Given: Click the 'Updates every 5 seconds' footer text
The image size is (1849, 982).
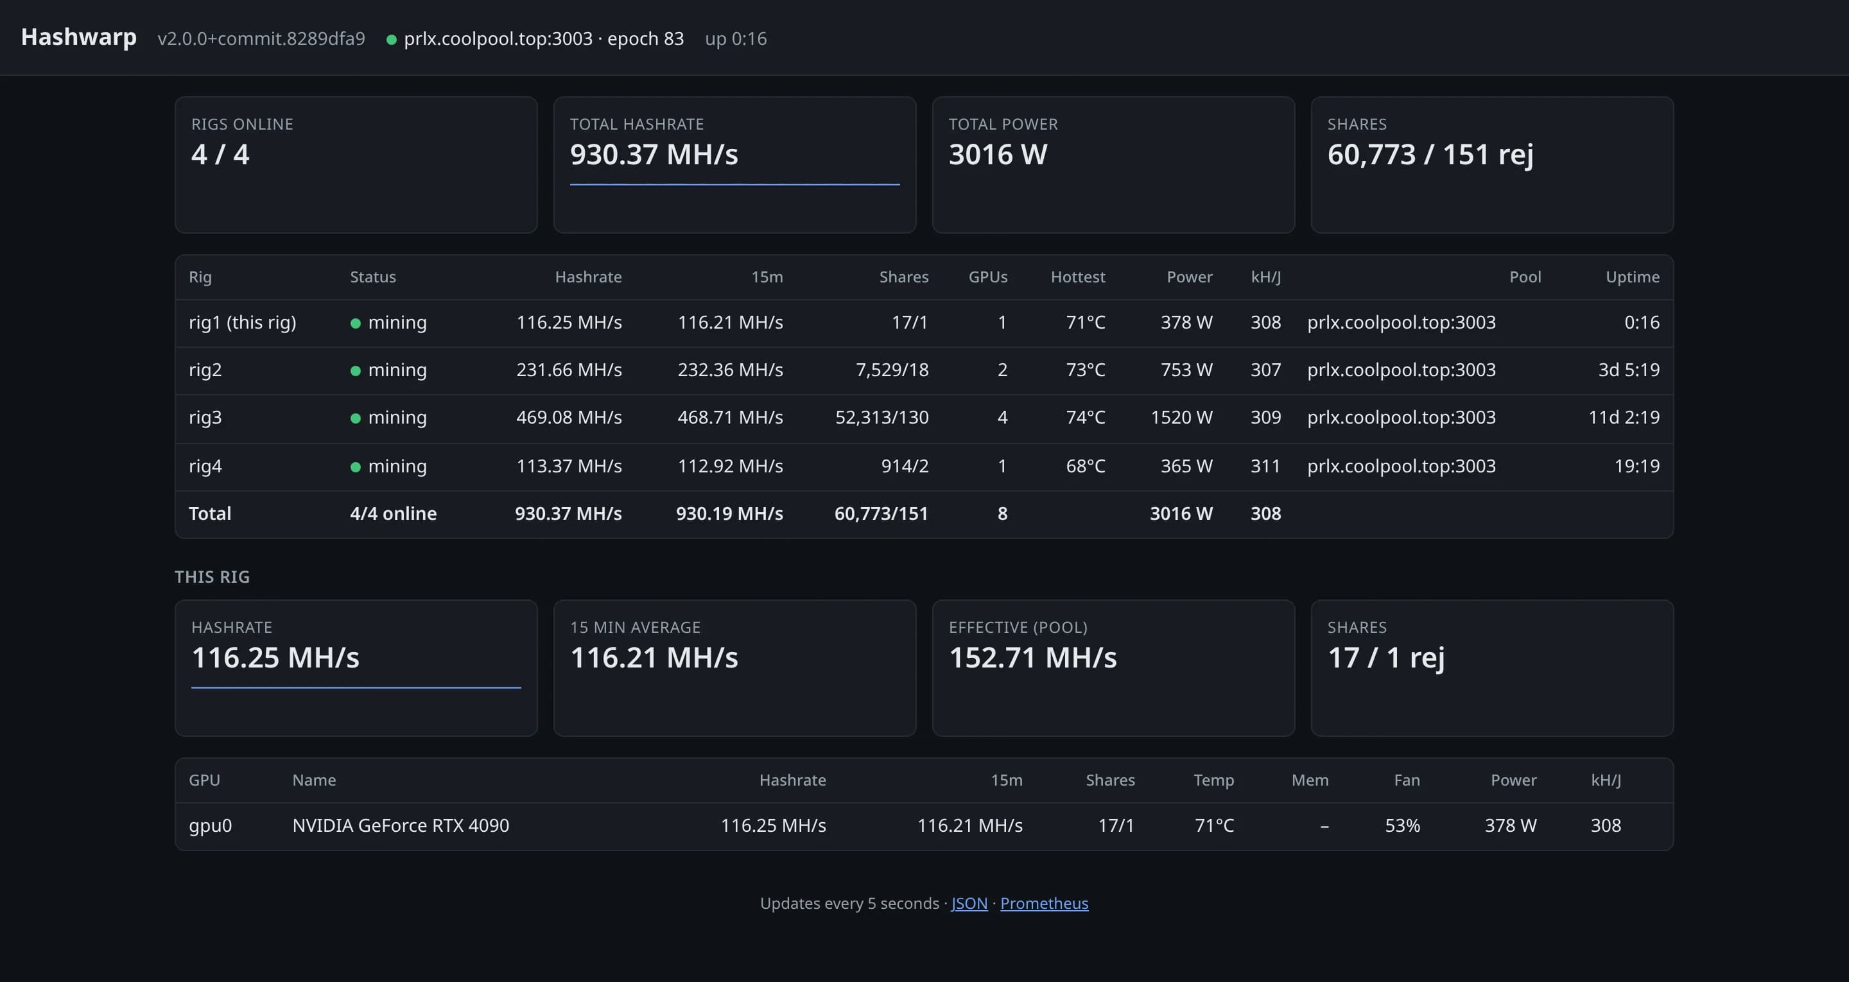Looking at the screenshot, I should 849,903.
